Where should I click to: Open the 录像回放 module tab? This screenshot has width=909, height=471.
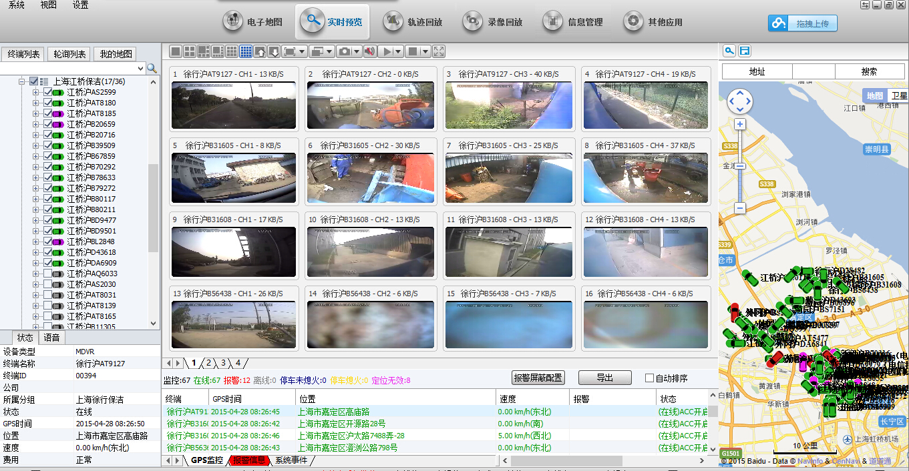click(x=493, y=22)
